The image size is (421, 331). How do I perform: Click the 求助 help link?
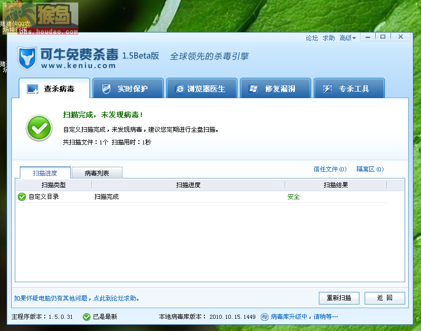click(328, 38)
